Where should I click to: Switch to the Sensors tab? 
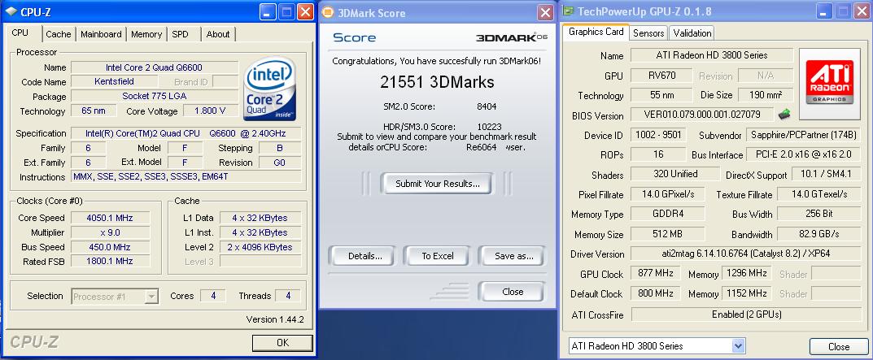[x=648, y=33]
